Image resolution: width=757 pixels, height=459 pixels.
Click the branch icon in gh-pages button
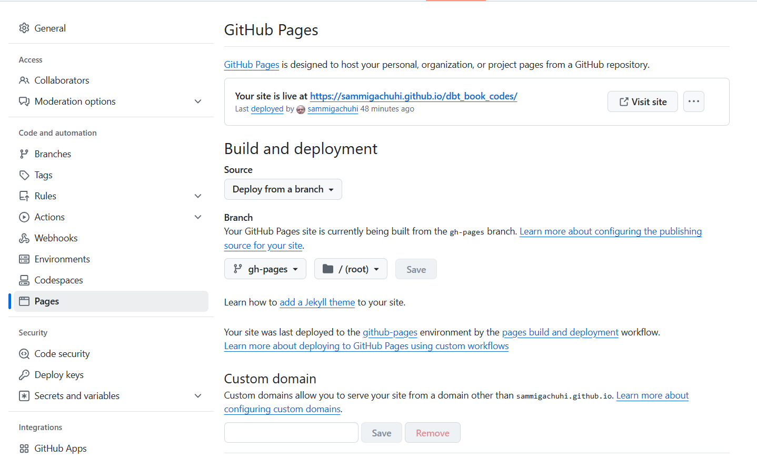click(238, 269)
